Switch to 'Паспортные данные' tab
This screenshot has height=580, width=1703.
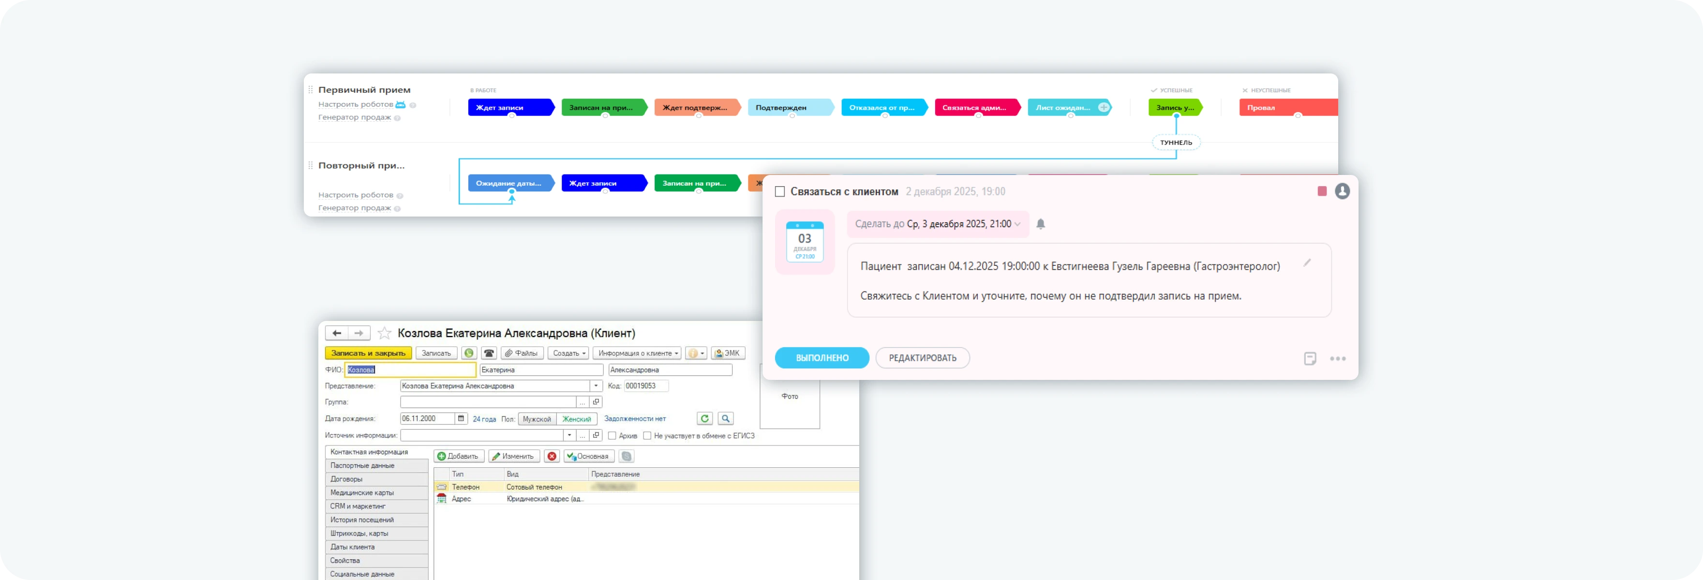tap(362, 466)
